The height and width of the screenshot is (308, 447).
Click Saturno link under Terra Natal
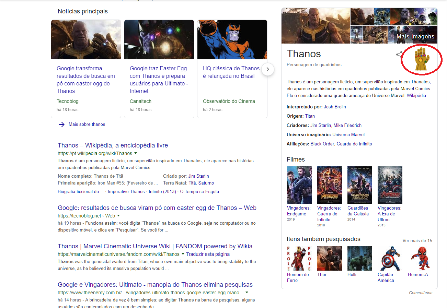[206, 183]
